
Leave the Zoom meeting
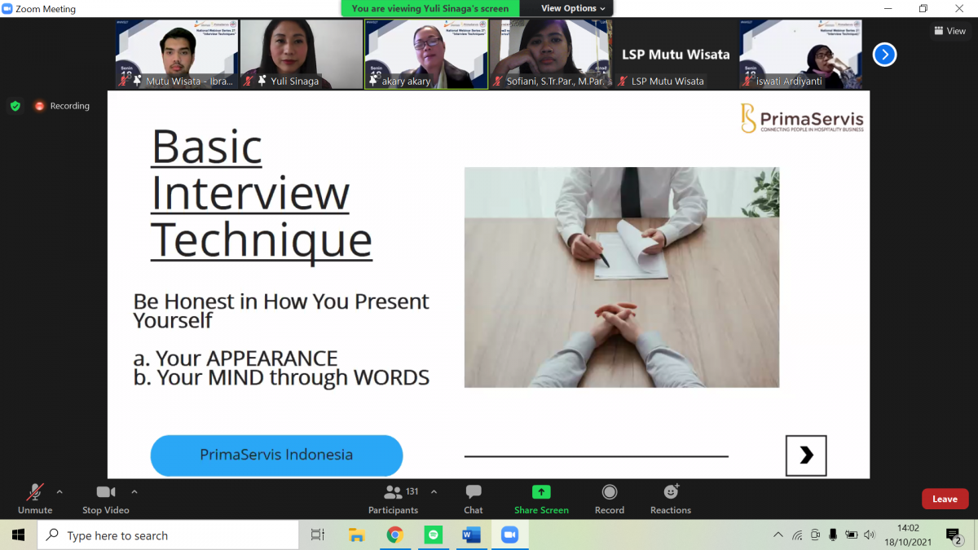[x=945, y=499]
